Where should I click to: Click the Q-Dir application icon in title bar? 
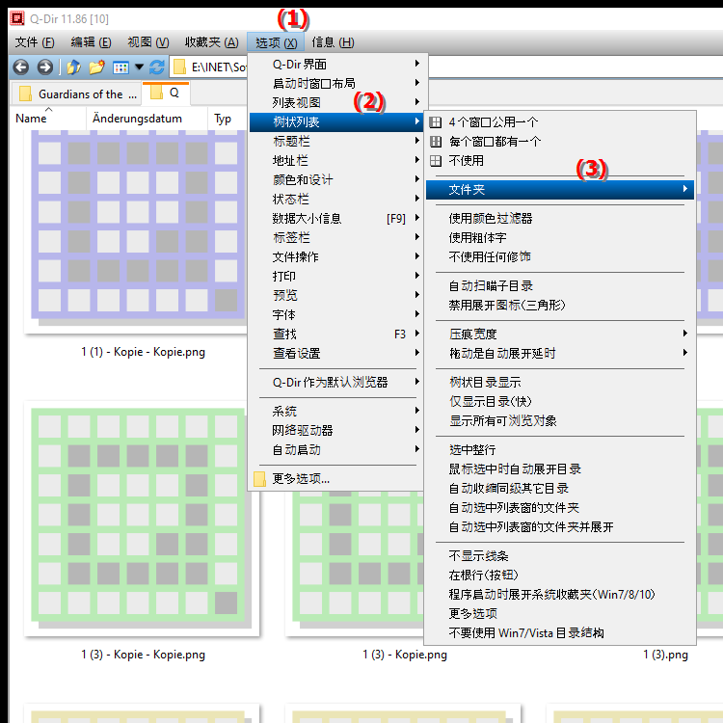pyautogui.click(x=17, y=19)
